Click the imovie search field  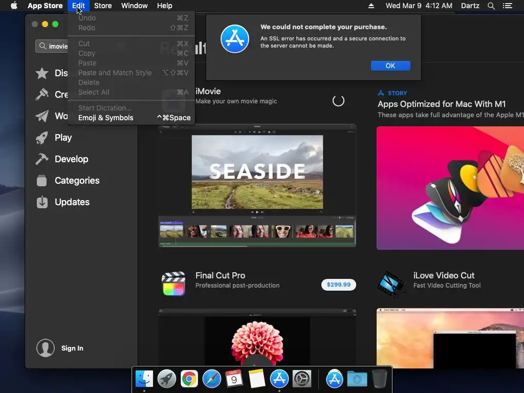pos(52,46)
